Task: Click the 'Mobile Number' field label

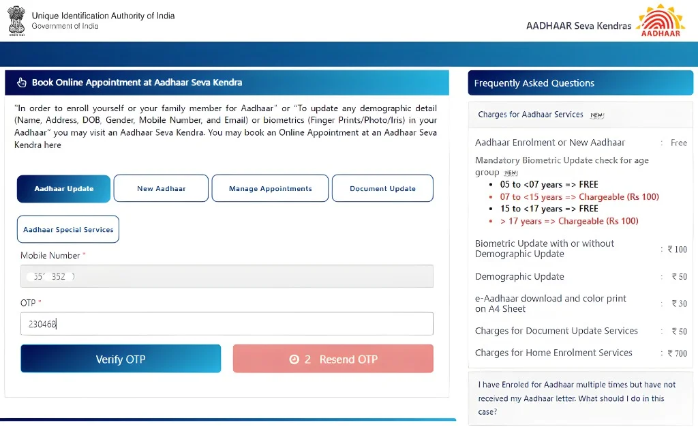Action: [x=50, y=256]
